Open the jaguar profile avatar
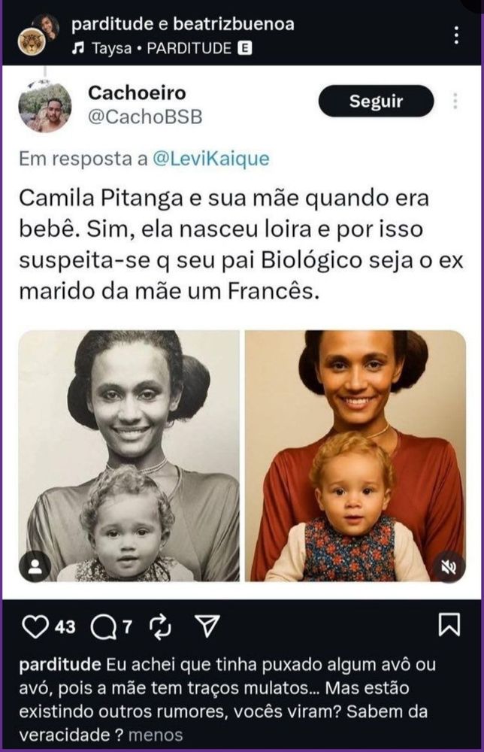 click(32, 43)
